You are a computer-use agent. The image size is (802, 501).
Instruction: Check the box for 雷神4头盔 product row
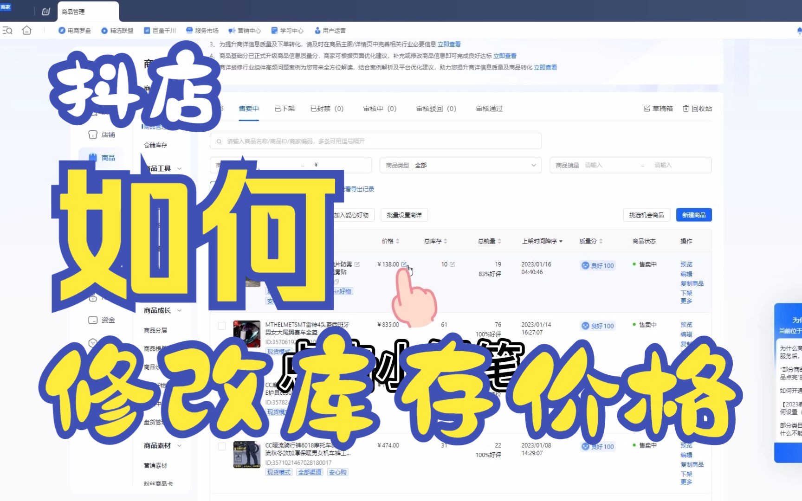click(x=222, y=325)
